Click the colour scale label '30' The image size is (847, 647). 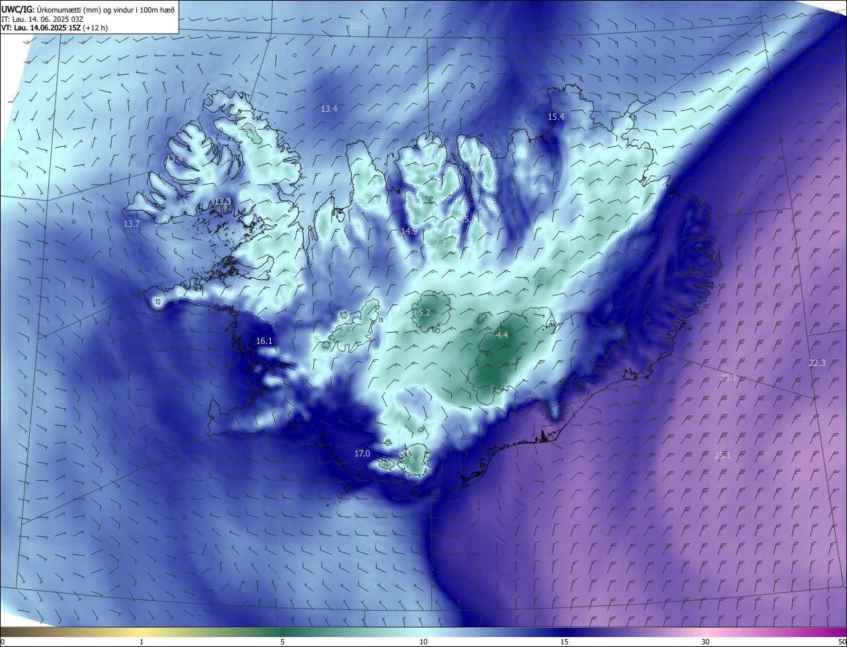[x=705, y=642]
